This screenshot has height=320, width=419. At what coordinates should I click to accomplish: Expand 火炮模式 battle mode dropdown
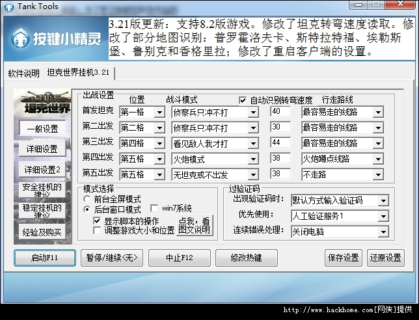[x=215, y=159]
